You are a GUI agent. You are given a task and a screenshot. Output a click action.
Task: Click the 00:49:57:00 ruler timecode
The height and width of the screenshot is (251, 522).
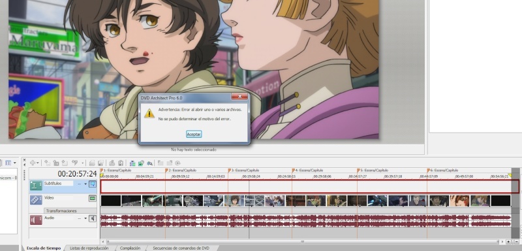(464, 176)
